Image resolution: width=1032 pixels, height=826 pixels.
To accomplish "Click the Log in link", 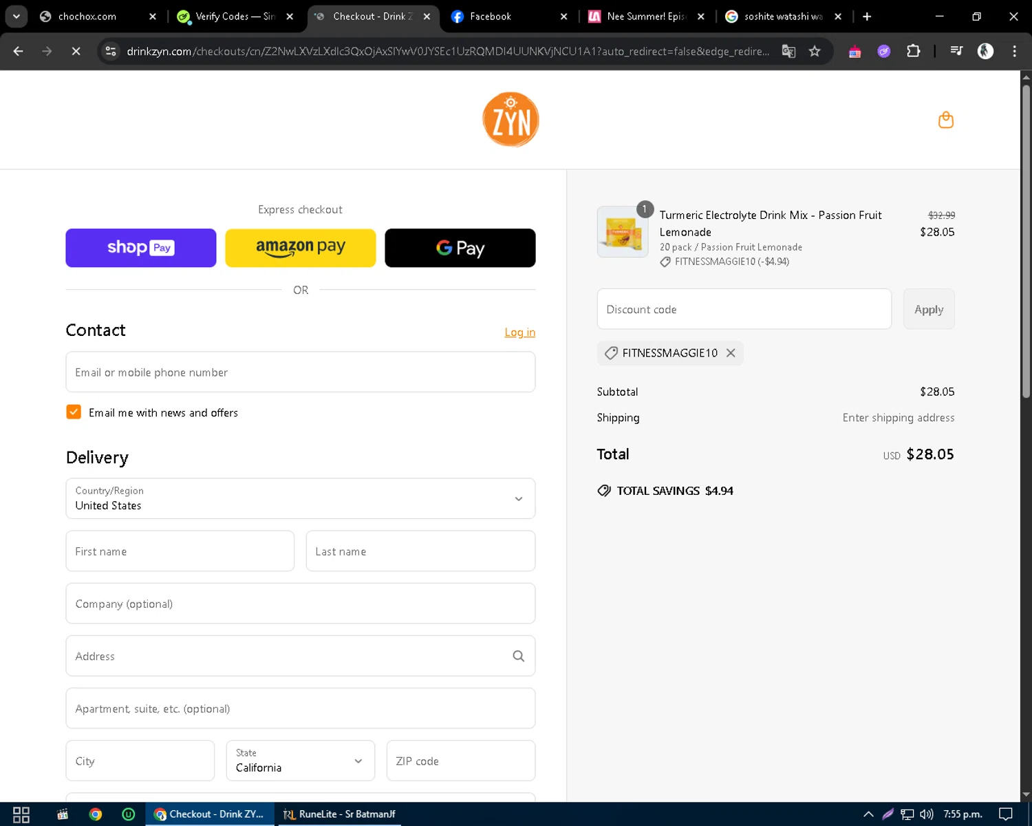I will (520, 332).
